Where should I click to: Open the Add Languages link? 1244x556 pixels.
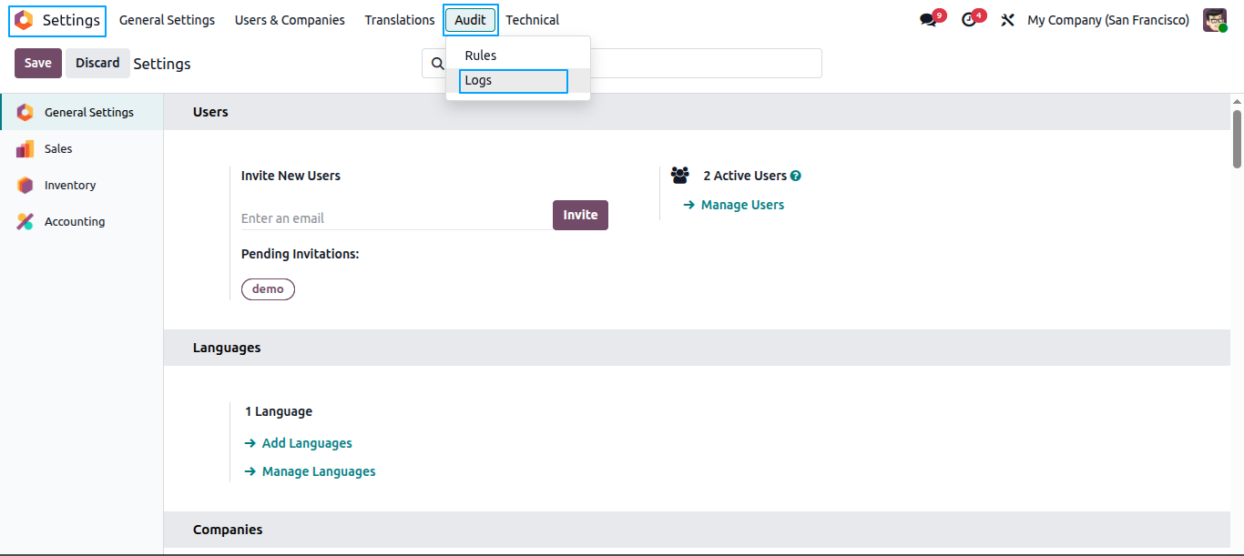(x=307, y=444)
